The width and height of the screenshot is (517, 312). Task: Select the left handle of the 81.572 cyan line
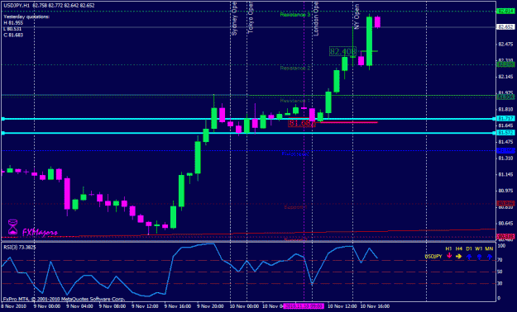(x=2, y=133)
